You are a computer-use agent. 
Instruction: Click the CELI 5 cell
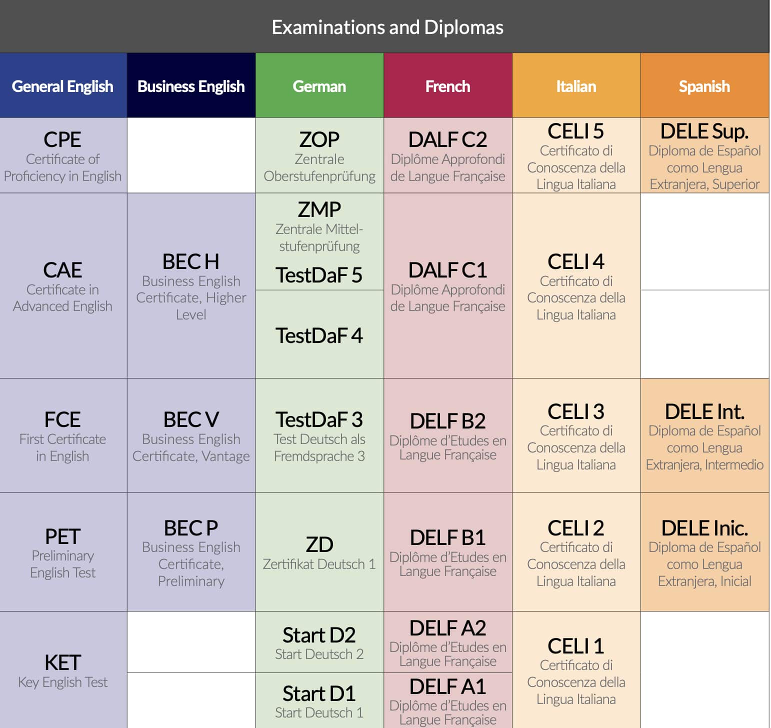(576, 155)
